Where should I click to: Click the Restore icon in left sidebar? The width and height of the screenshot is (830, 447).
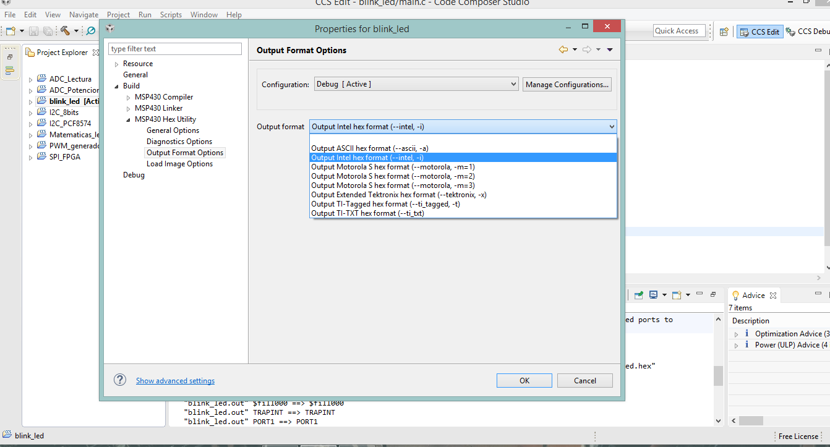10,56
